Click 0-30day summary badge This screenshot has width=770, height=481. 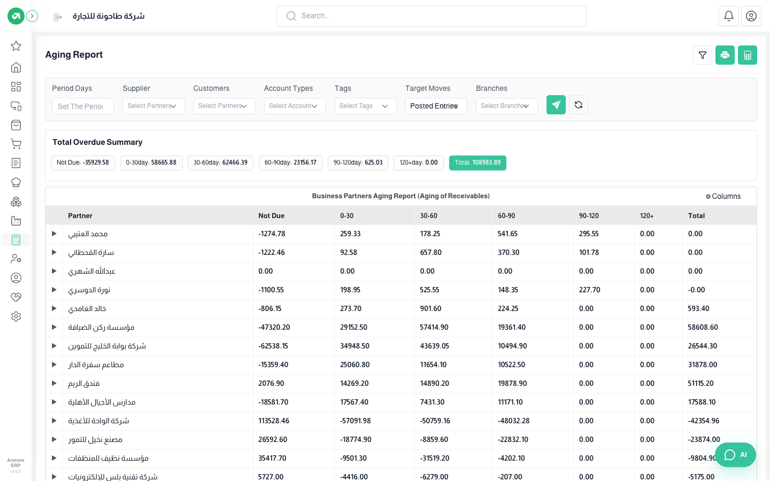(x=151, y=162)
